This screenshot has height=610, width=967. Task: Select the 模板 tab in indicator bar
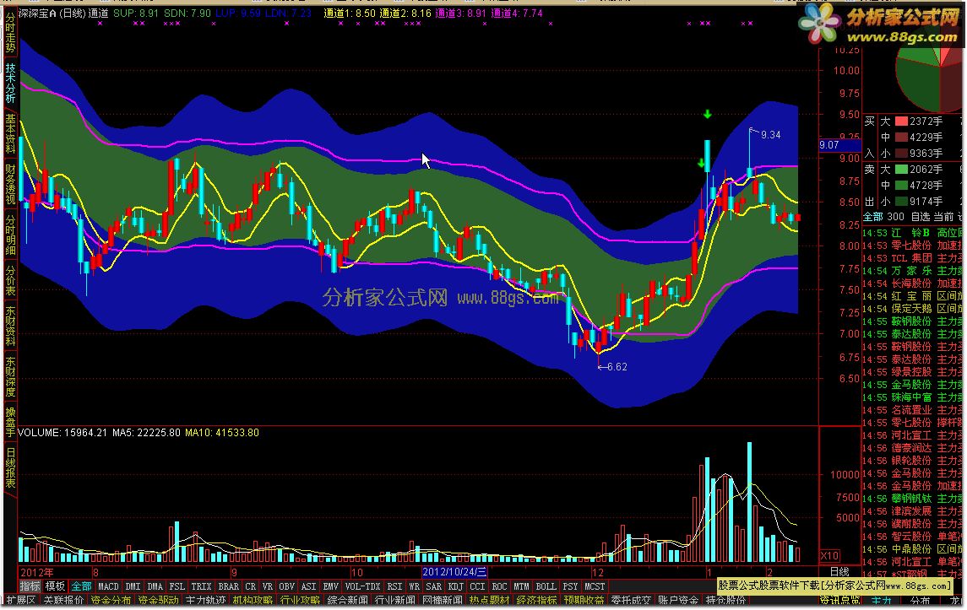(56, 586)
